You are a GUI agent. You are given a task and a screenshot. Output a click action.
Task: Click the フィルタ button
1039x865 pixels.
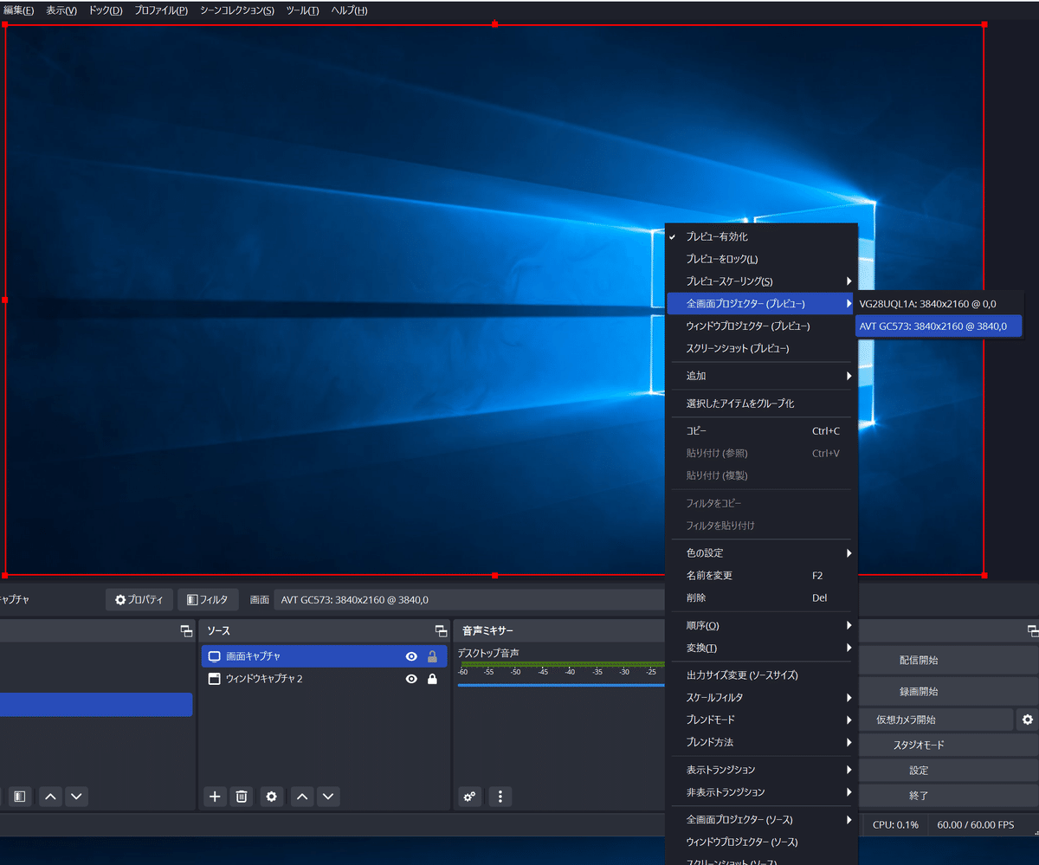(208, 599)
